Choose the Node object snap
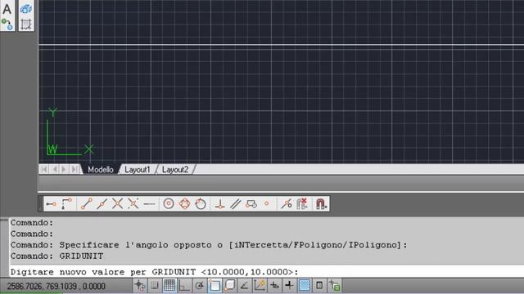524x294 pixels. pyautogui.click(x=267, y=203)
